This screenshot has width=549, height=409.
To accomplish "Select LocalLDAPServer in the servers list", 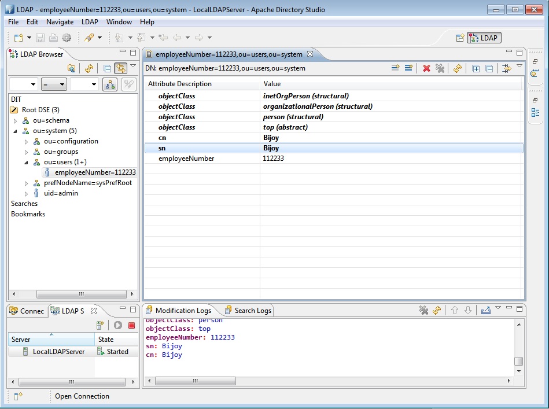I will pyautogui.click(x=58, y=352).
